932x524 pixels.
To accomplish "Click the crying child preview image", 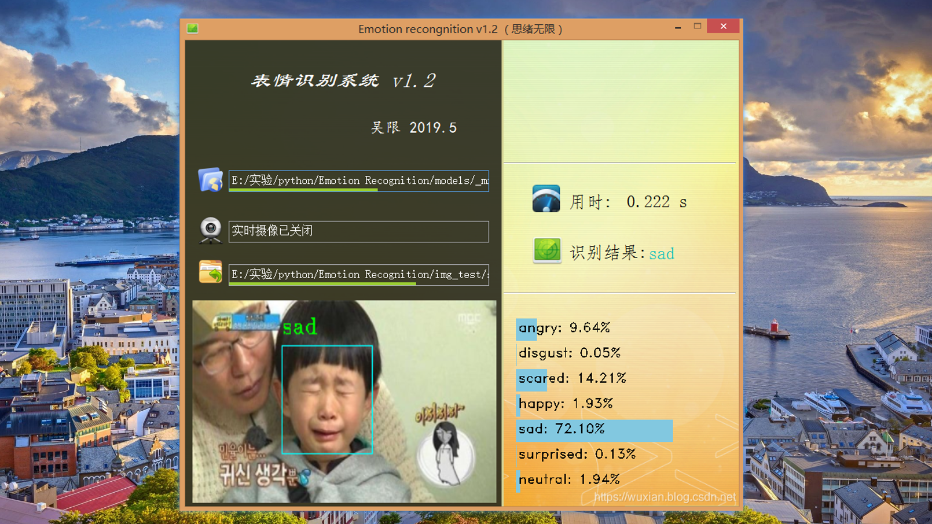I will tap(344, 401).
